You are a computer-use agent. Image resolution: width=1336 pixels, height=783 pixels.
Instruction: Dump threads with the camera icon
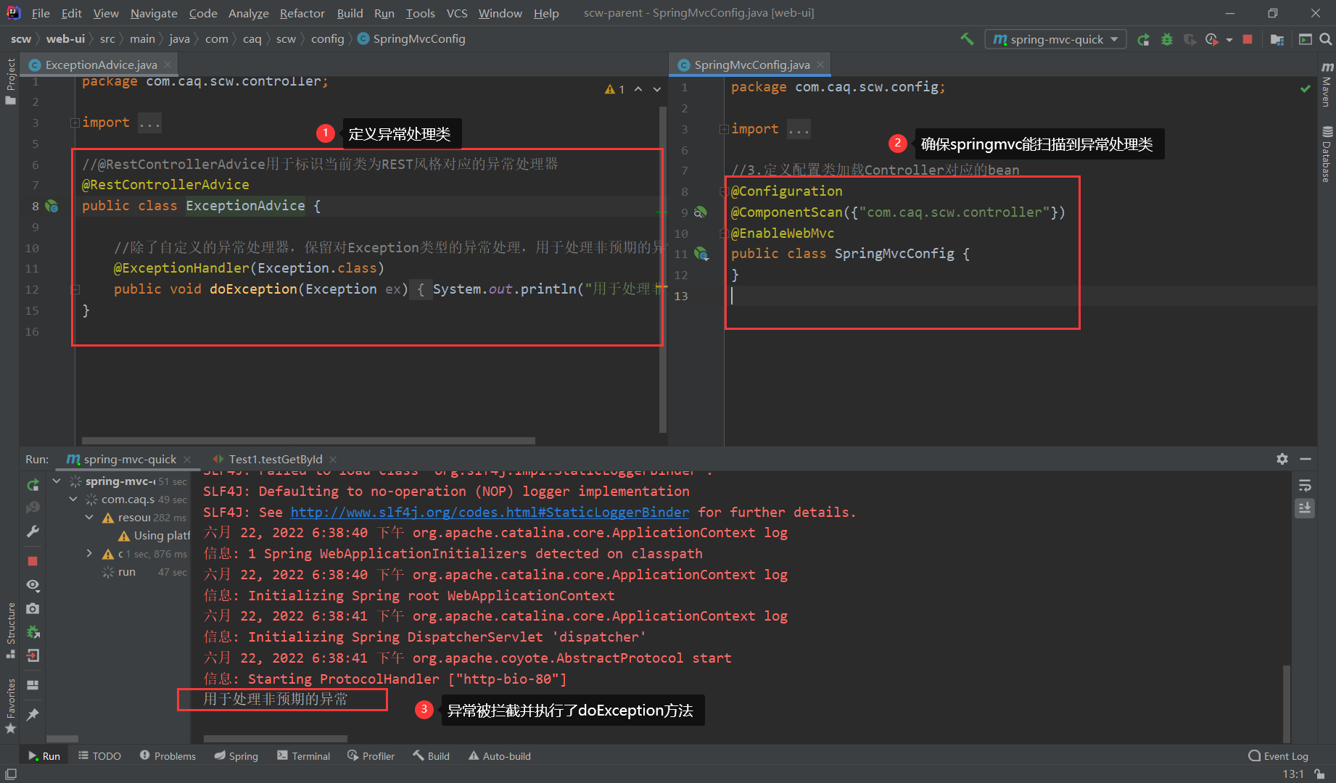tap(33, 609)
